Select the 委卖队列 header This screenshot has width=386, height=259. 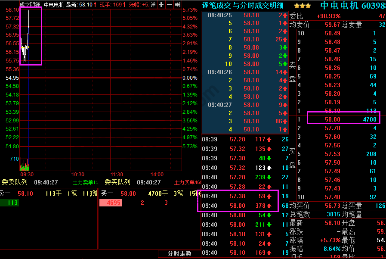tap(15, 182)
